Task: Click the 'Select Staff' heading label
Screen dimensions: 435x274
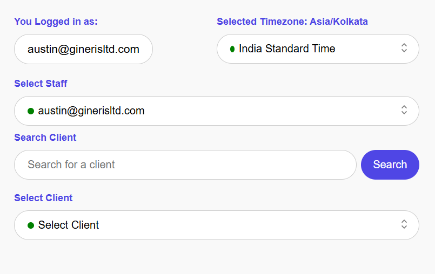Action: point(41,84)
